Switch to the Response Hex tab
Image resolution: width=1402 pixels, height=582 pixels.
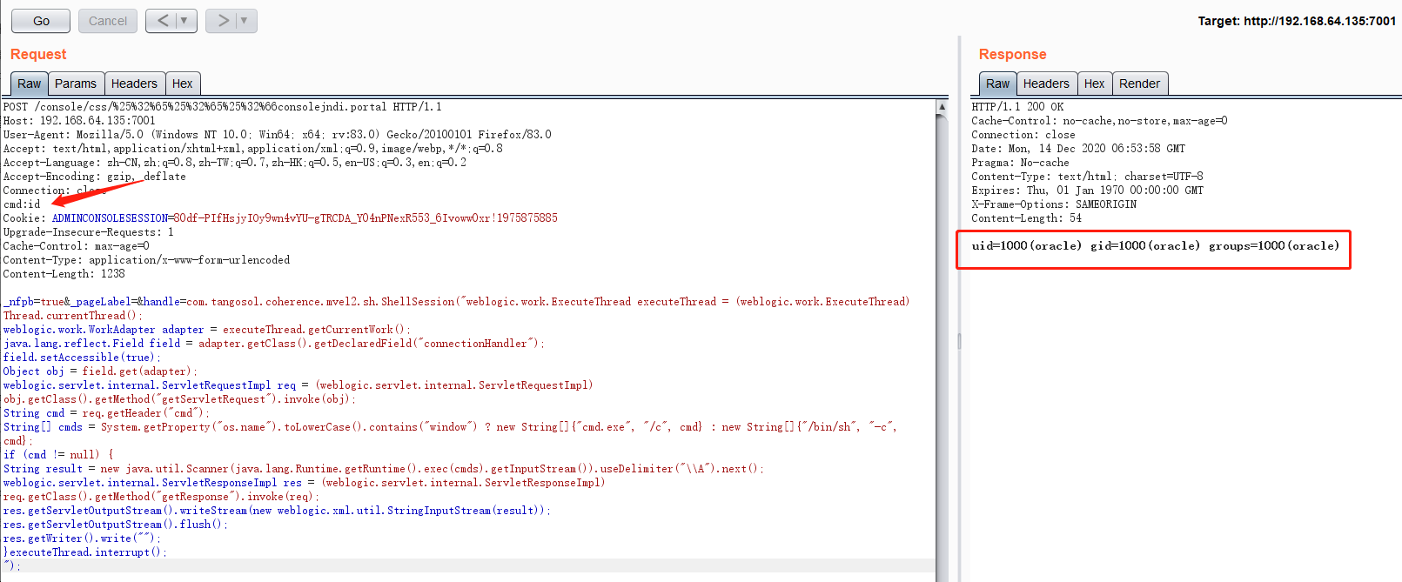tap(1095, 84)
